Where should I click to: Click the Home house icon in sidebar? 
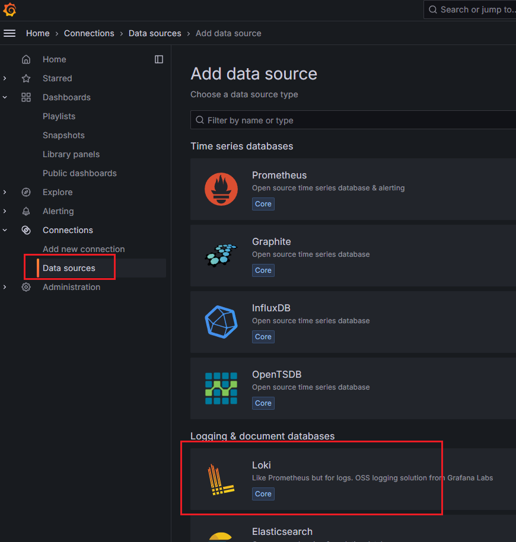click(26, 59)
